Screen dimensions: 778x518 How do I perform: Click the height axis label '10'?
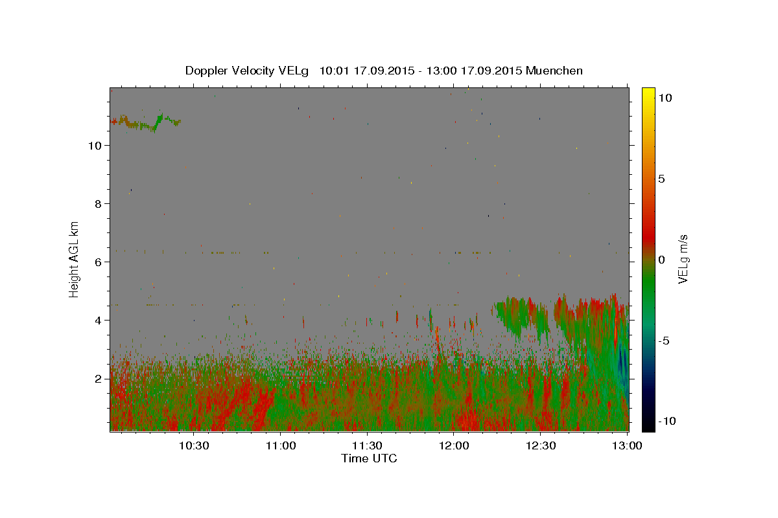point(95,146)
